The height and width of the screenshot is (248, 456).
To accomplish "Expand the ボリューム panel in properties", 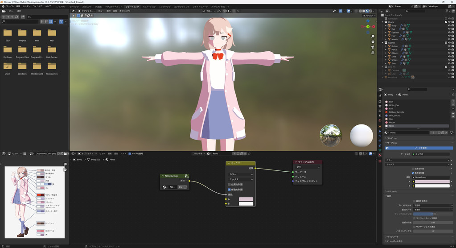I will click(392, 191).
